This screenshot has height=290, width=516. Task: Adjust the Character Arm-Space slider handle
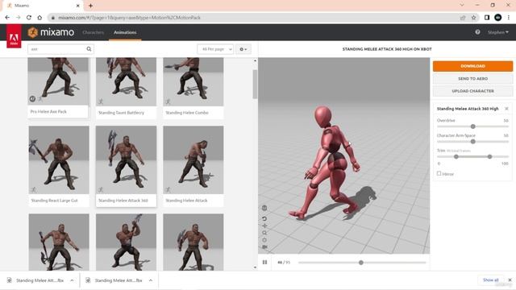click(473, 142)
